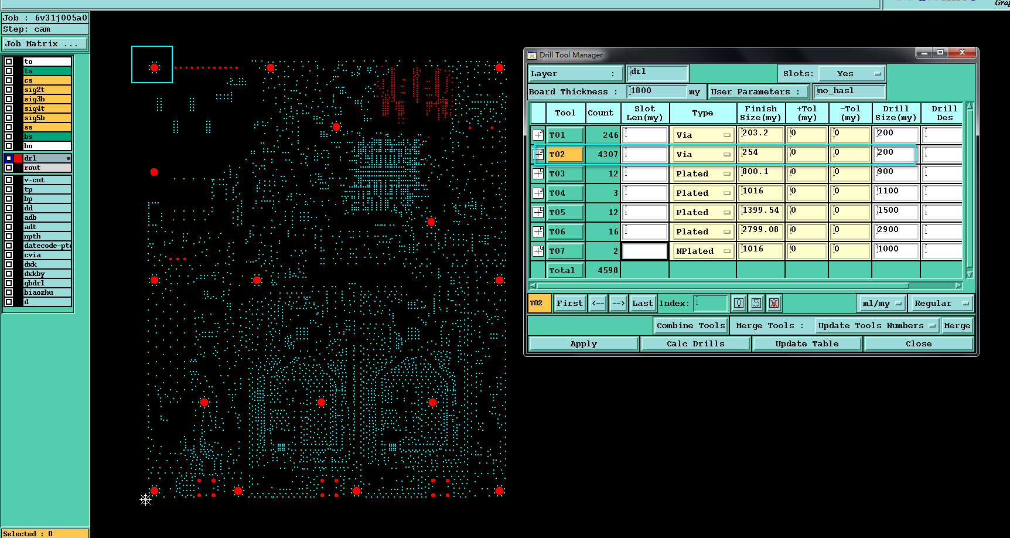Viewport: 1010px width, 538px height.
Task: Toggle display of the drl layer
Action: [9, 158]
